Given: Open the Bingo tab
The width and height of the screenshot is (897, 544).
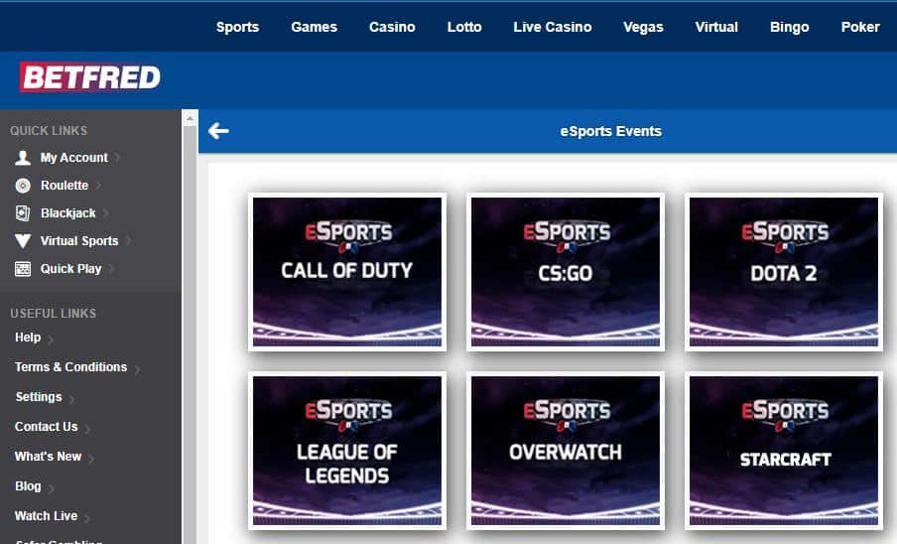Looking at the screenshot, I should pos(790,27).
